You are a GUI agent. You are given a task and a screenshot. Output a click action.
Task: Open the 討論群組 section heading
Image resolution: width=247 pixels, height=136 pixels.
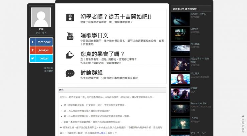click(x=91, y=72)
